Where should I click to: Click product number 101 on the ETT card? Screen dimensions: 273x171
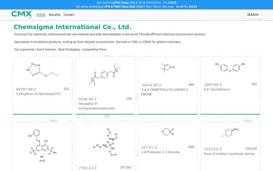(66, 89)
